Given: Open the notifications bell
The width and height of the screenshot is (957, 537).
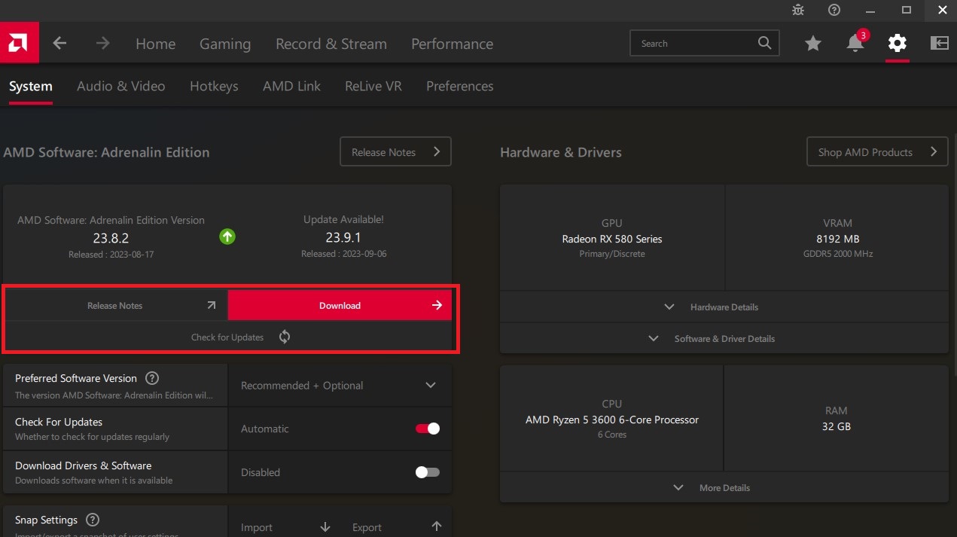Looking at the screenshot, I should click(x=855, y=44).
